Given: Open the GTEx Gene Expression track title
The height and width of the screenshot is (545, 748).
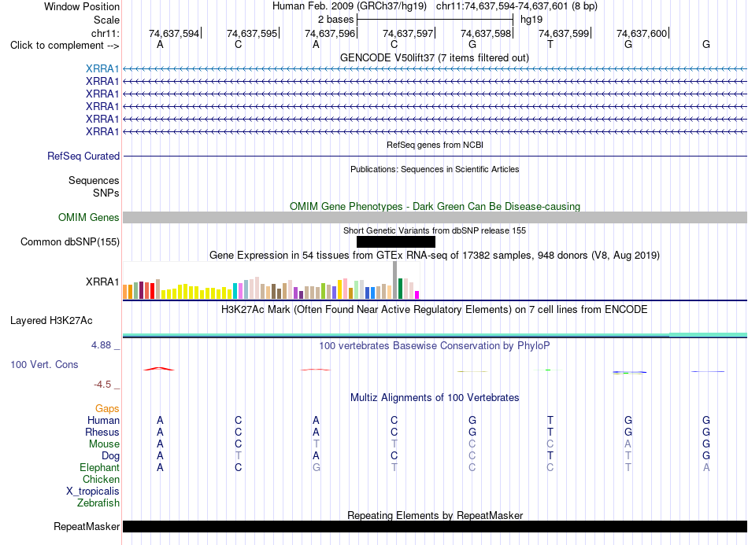Looking at the screenshot, I should click(435, 256).
